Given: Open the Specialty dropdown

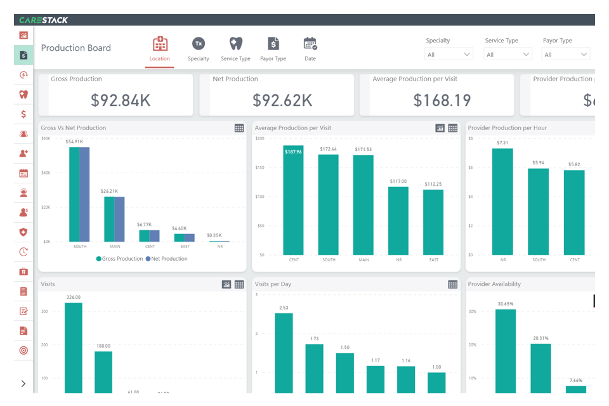Looking at the screenshot, I should point(449,54).
